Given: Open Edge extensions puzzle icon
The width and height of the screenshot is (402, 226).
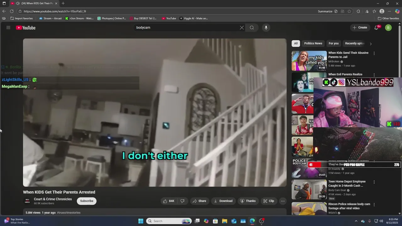Looking at the screenshot, I should pyautogui.click(x=358, y=11).
